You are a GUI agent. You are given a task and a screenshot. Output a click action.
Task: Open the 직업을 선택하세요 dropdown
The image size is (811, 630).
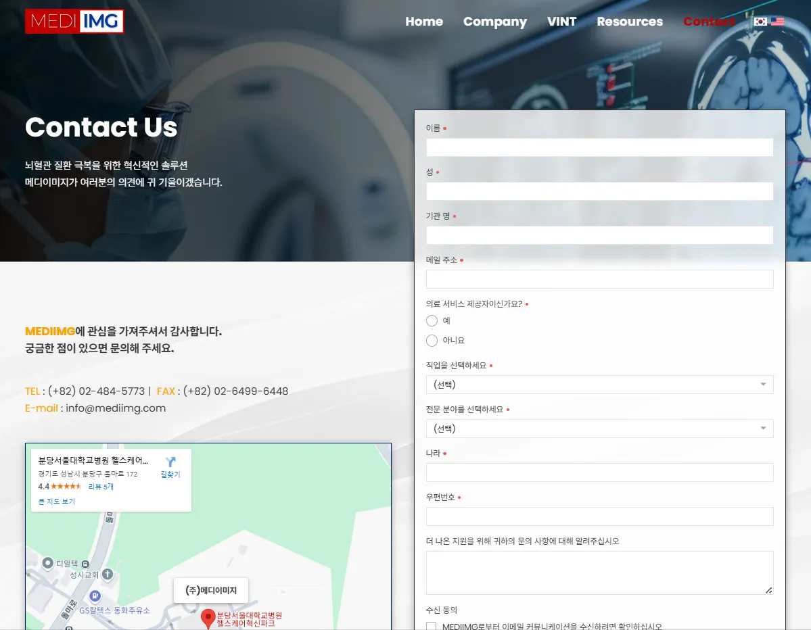click(x=599, y=385)
